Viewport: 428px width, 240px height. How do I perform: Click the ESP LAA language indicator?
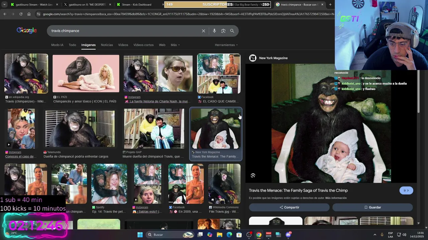(391, 235)
